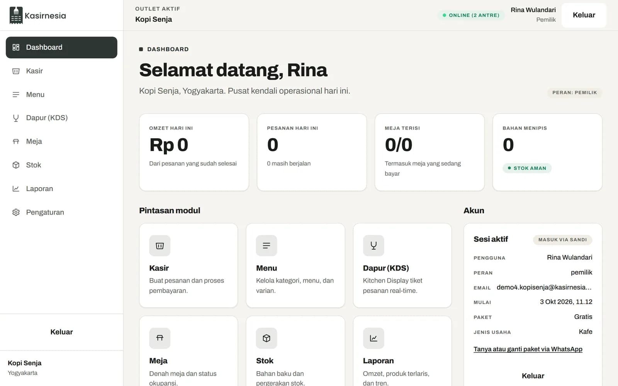This screenshot has width=618, height=386.
Task: Go to Menu in the sidebar
Action: pyautogui.click(x=61, y=95)
